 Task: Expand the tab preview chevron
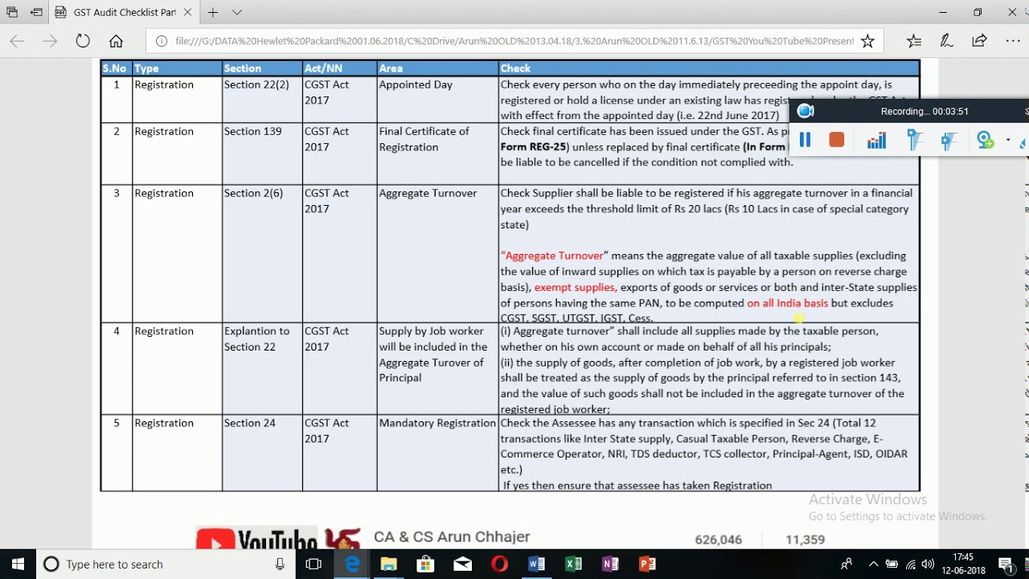point(237,13)
